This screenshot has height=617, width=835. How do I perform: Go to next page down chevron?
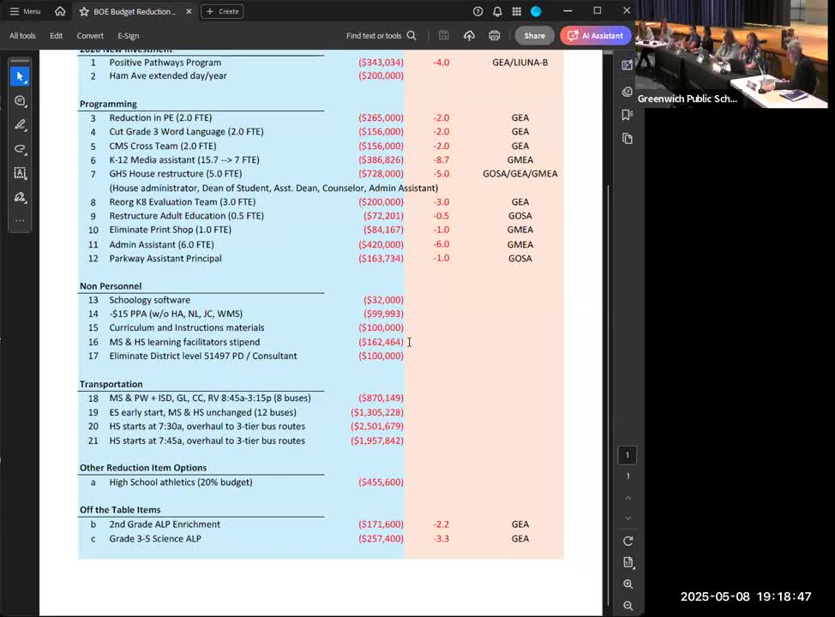[628, 518]
